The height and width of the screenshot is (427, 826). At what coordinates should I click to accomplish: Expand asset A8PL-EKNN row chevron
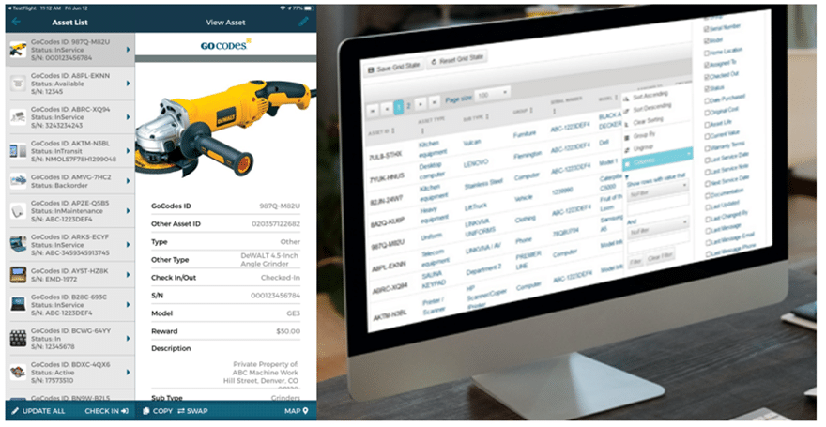[x=128, y=84]
